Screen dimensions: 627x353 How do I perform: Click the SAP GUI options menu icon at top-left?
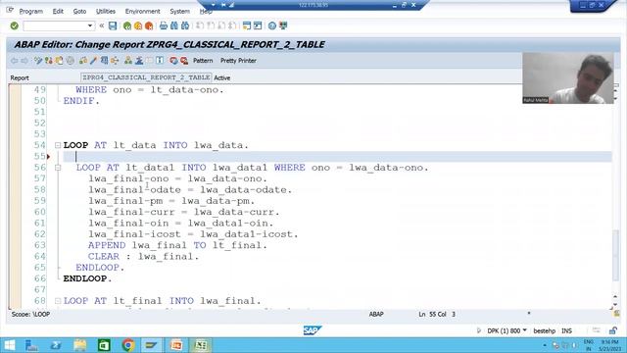[x=10, y=10]
